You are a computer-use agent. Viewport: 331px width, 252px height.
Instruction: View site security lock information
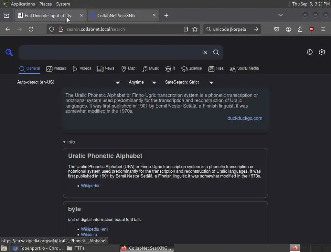(60, 29)
